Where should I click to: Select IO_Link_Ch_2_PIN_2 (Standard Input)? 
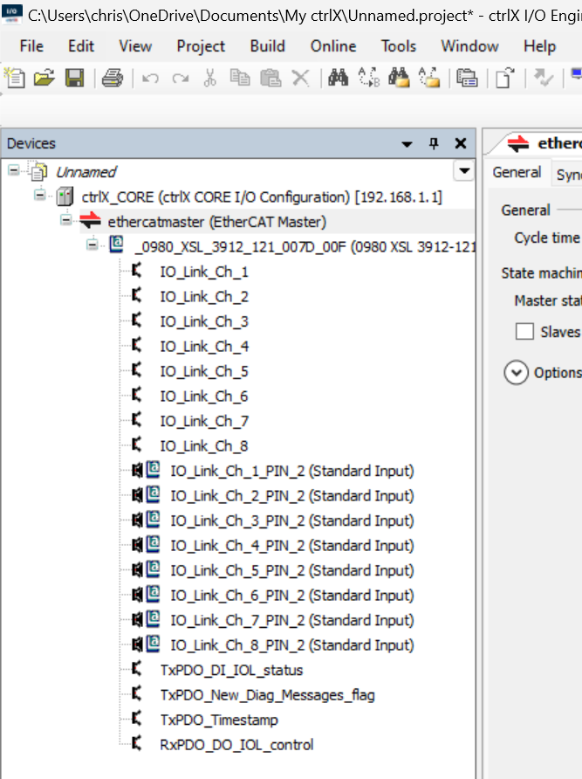click(x=292, y=496)
